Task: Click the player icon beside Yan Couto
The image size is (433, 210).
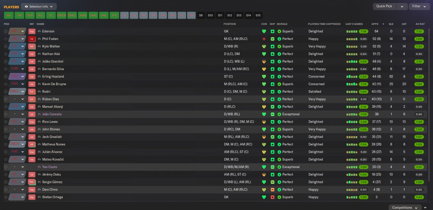Action: (39, 167)
